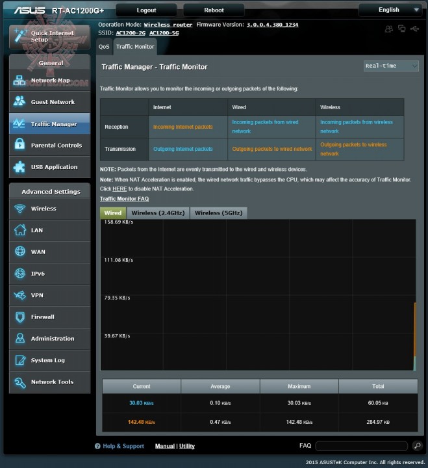Click the Incoming Internet packets text
Viewport: 428px width, 468px height.
click(183, 127)
